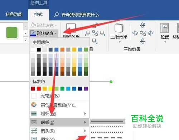179x140 pixels.
Task: Choose dash line style
Action: (107, 138)
